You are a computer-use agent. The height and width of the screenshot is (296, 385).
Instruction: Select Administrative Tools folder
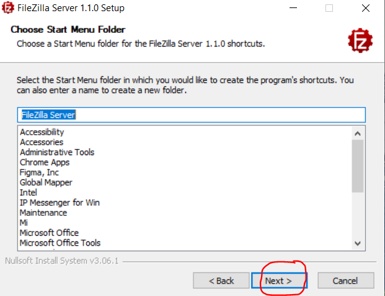pyautogui.click(x=57, y=152)
